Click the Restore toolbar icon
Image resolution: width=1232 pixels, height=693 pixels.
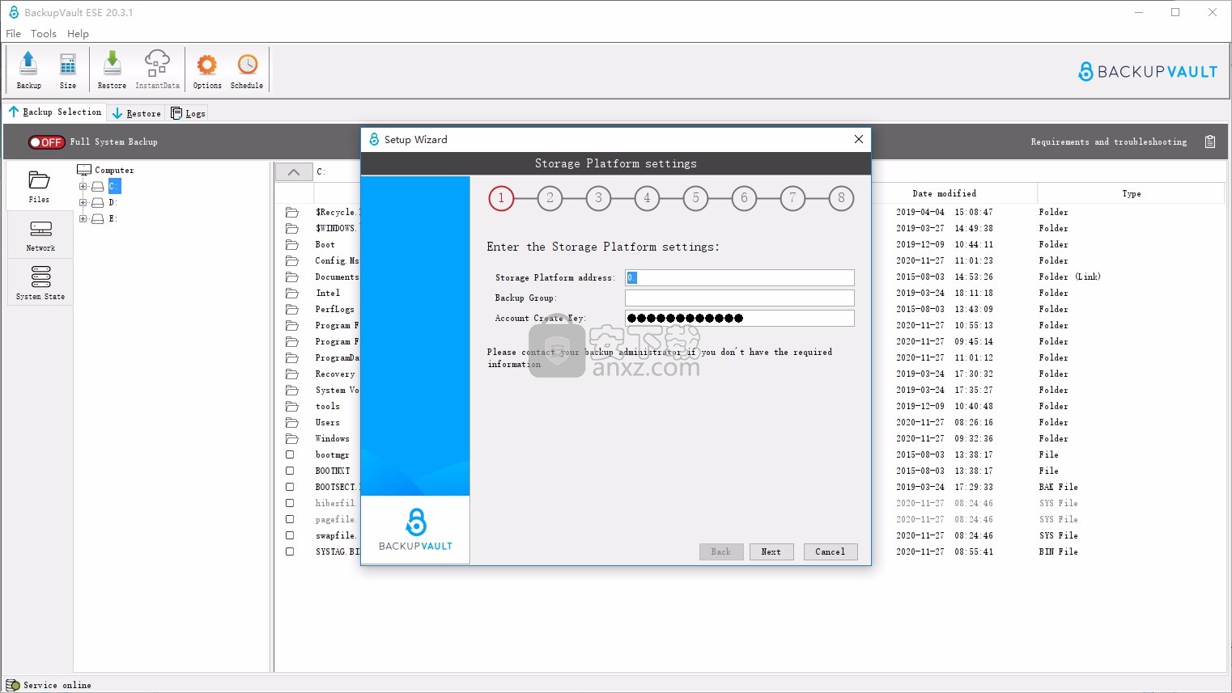tap(112, 70)
